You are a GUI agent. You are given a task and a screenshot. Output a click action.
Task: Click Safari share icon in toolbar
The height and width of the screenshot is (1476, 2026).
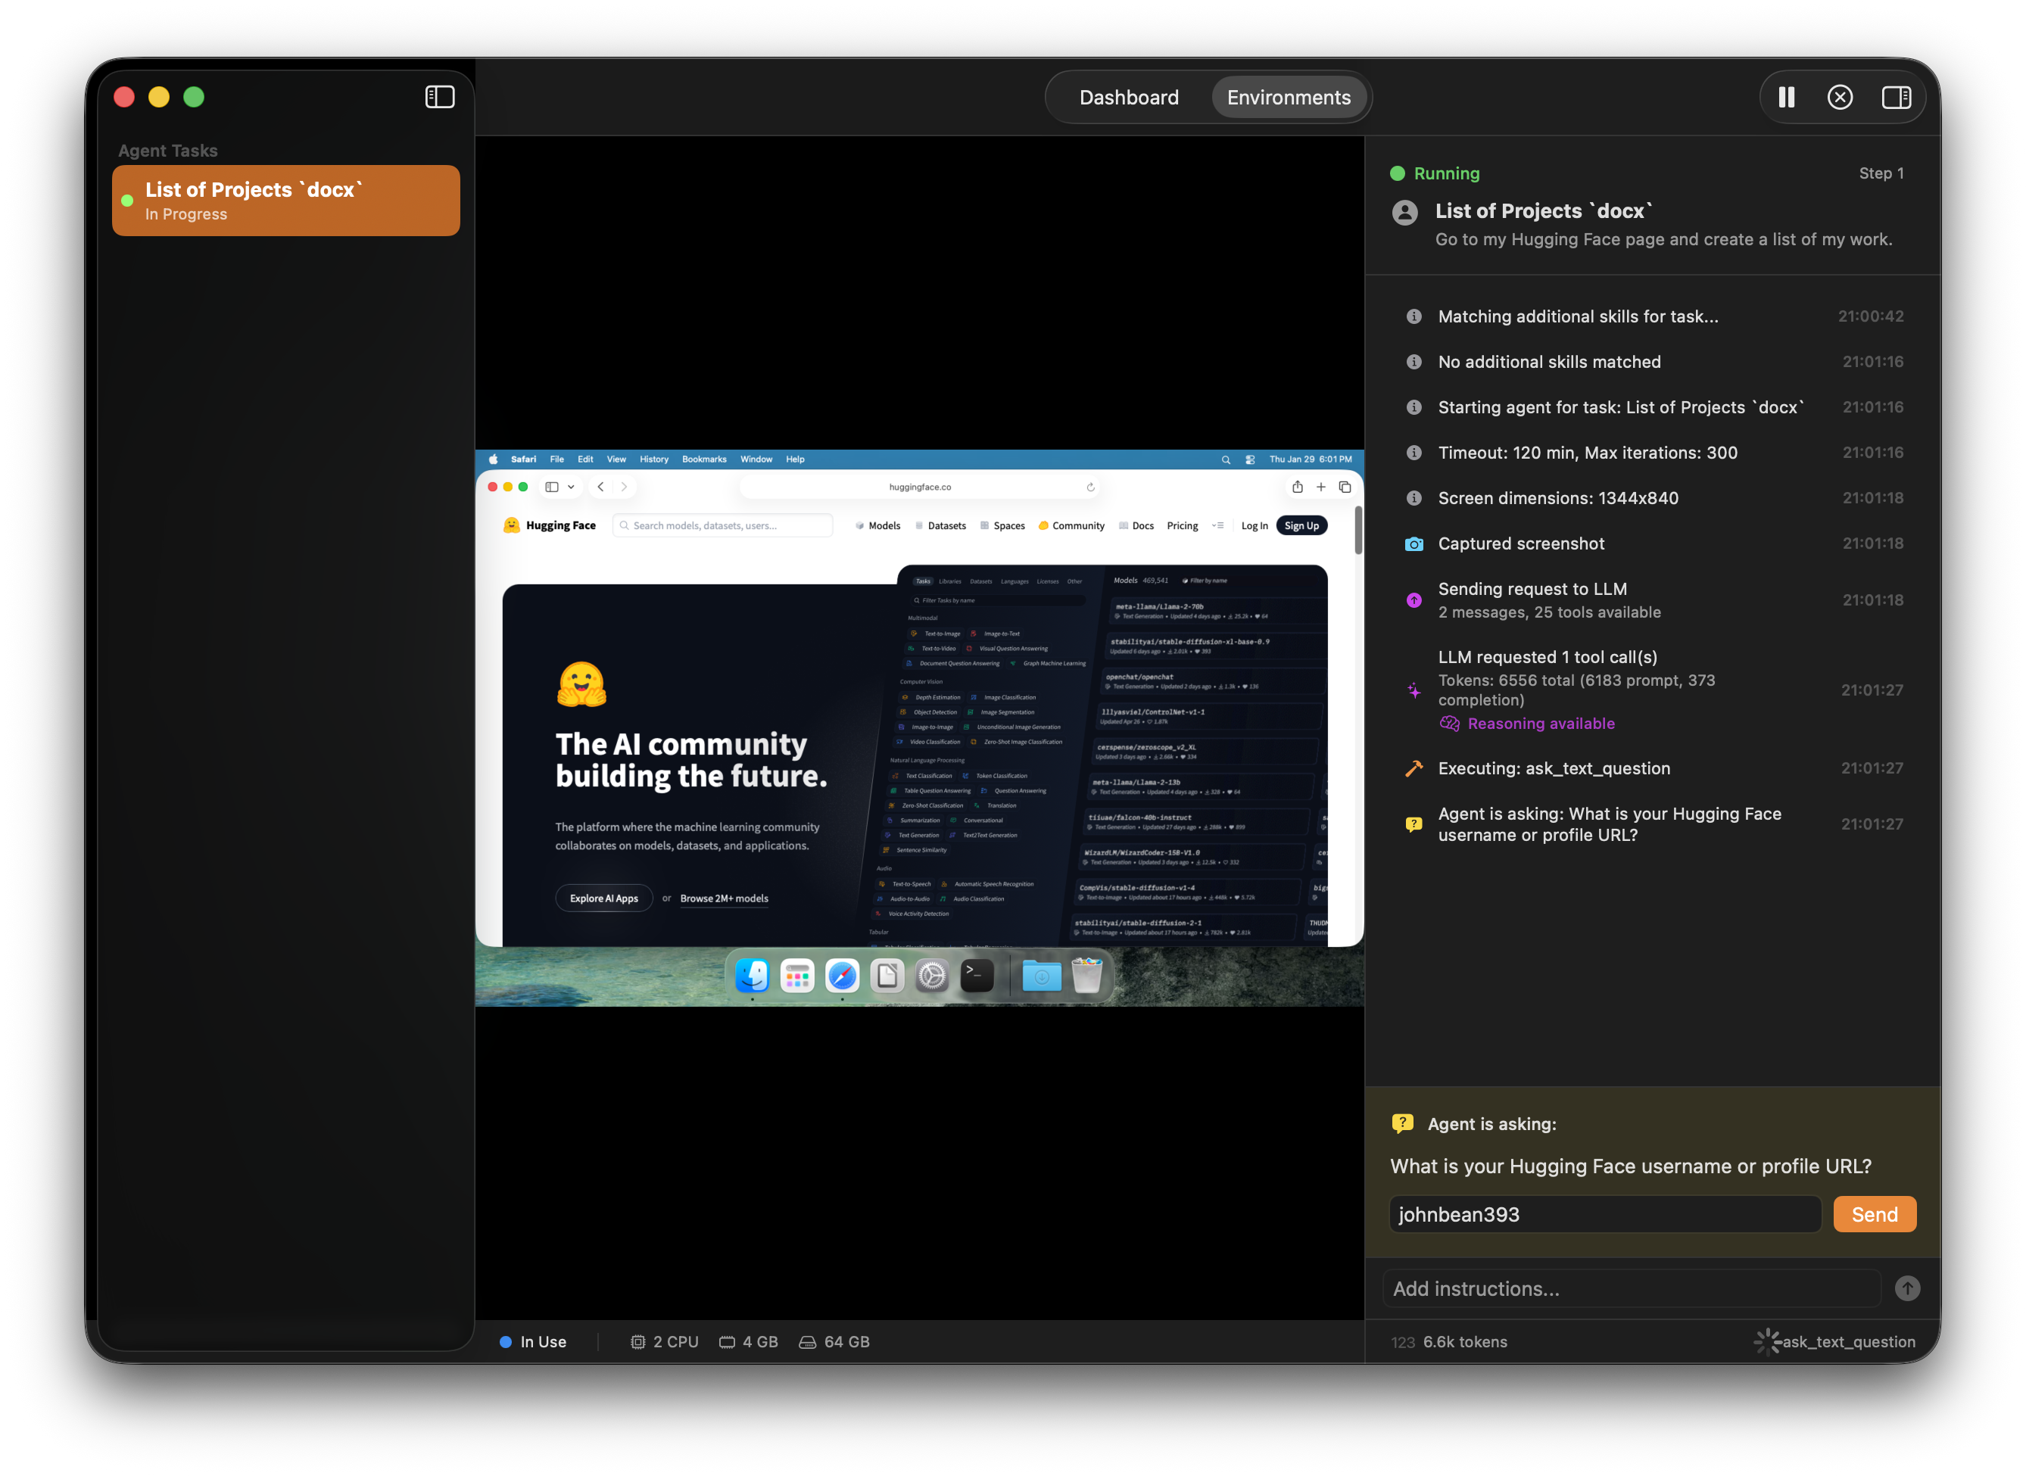(1297, 487)
